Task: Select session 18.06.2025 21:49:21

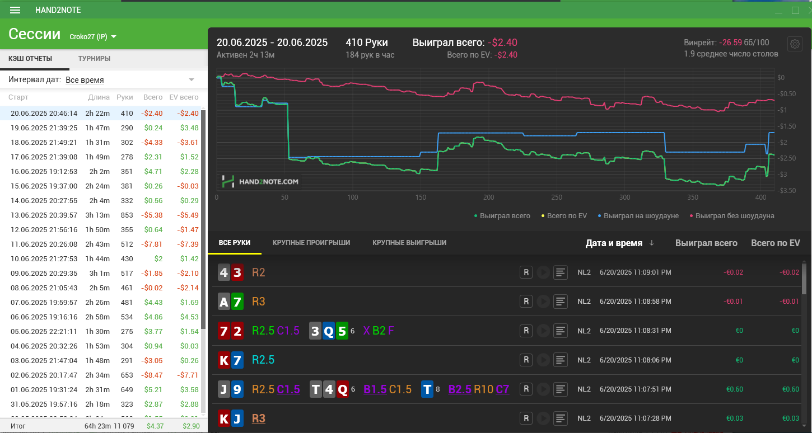Action: coord(100,142)
